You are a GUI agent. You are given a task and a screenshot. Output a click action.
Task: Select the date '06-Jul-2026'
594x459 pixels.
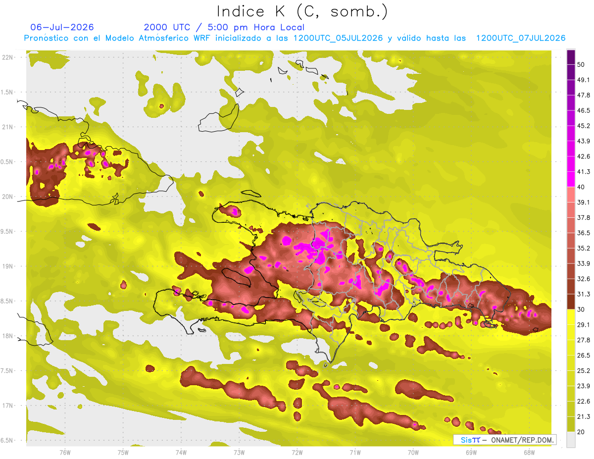62,27
